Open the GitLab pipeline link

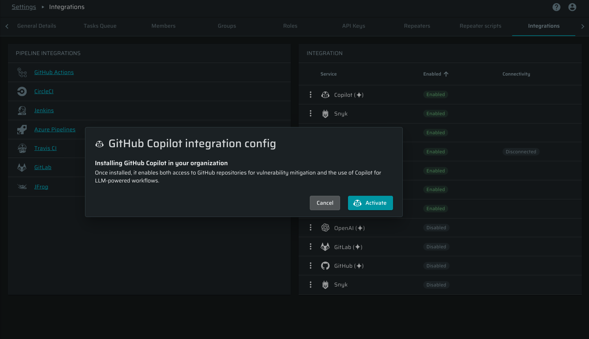pyautogui.click(x=43, y=167)
